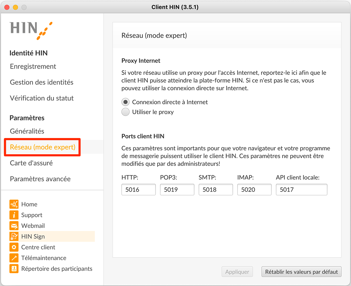
Task: Select Réseau (mode expert) in sidebar
Action: (x=42, y=147)
